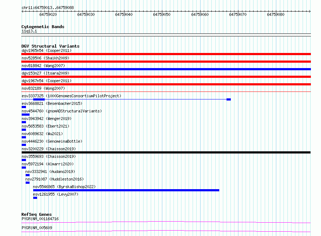Open variant nsv5546865 (ByrskaBishop2022) label

pos(64,187)
